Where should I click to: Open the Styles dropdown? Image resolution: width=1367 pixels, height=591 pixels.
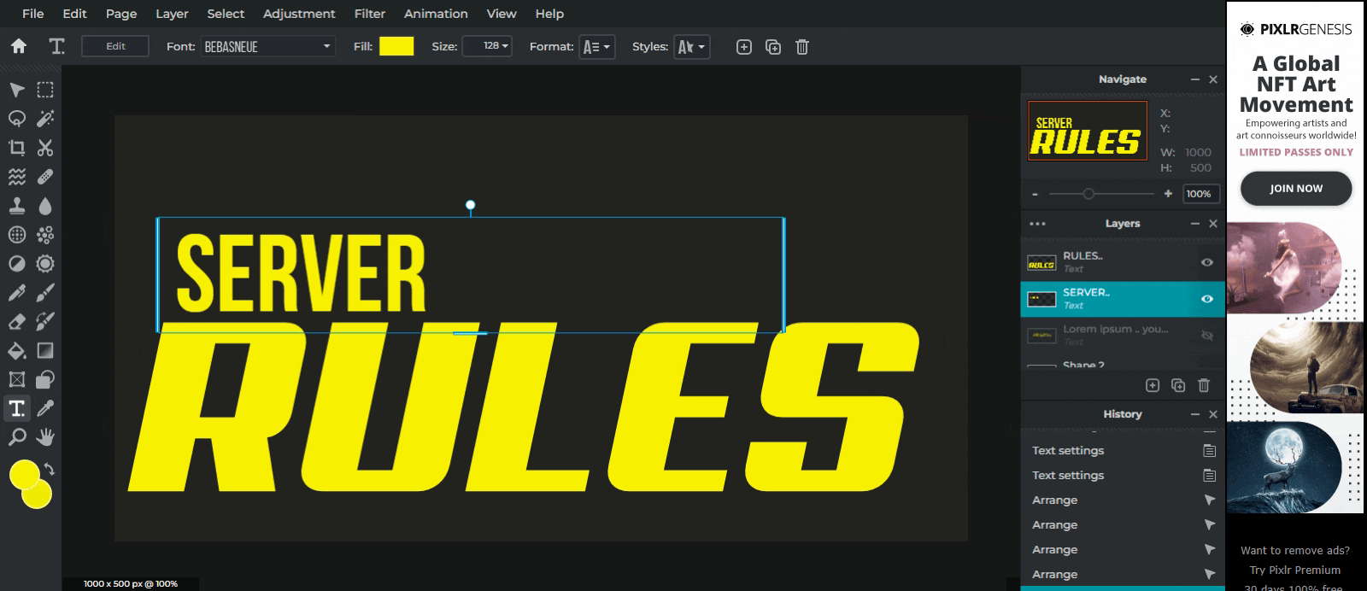(691, 47)
